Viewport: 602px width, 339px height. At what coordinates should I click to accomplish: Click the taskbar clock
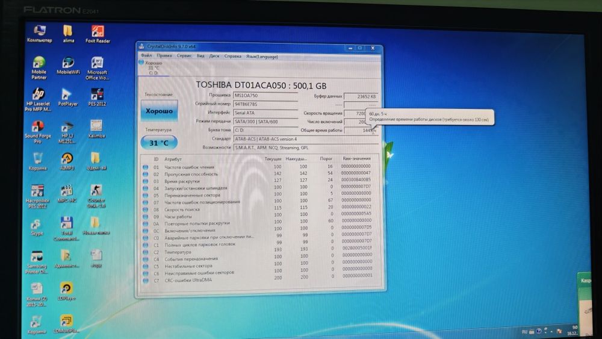click(574, 331)
